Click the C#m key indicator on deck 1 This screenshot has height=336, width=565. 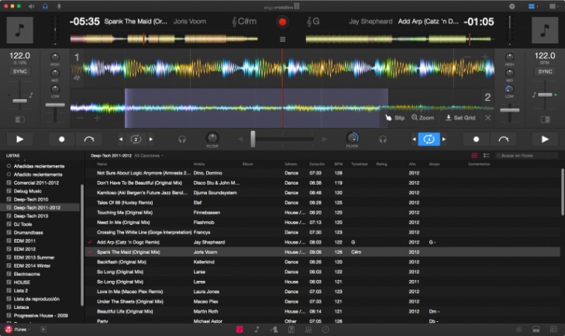244,21
